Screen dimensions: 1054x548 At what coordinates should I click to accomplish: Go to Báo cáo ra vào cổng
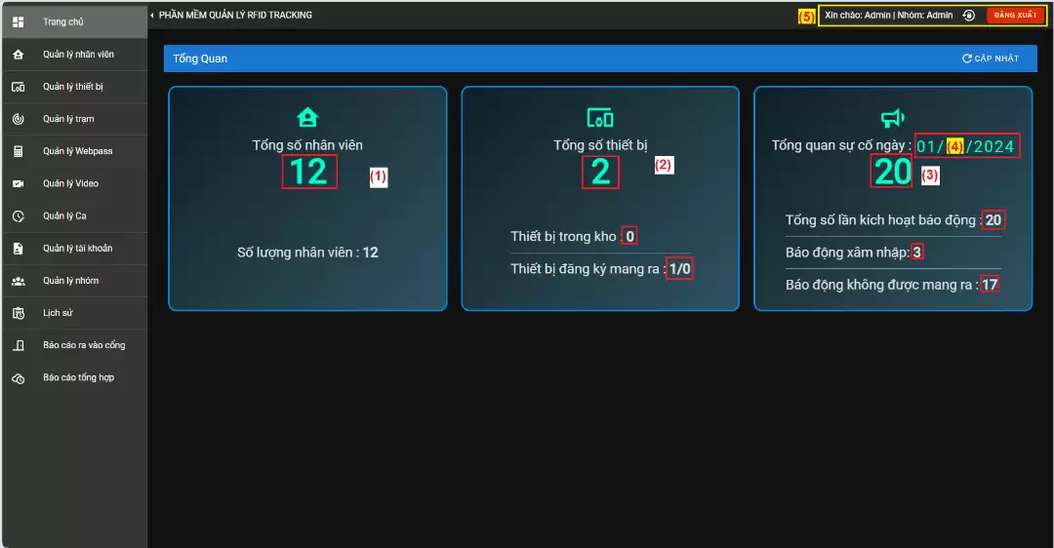(83, 345)
